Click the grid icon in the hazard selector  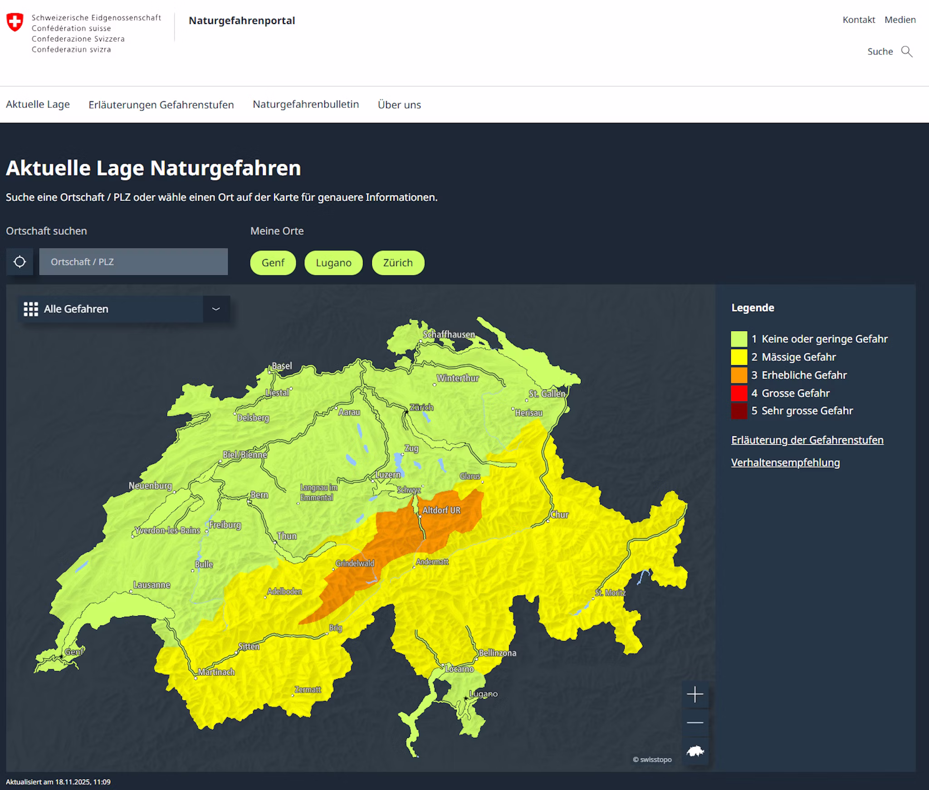[30, 309]
